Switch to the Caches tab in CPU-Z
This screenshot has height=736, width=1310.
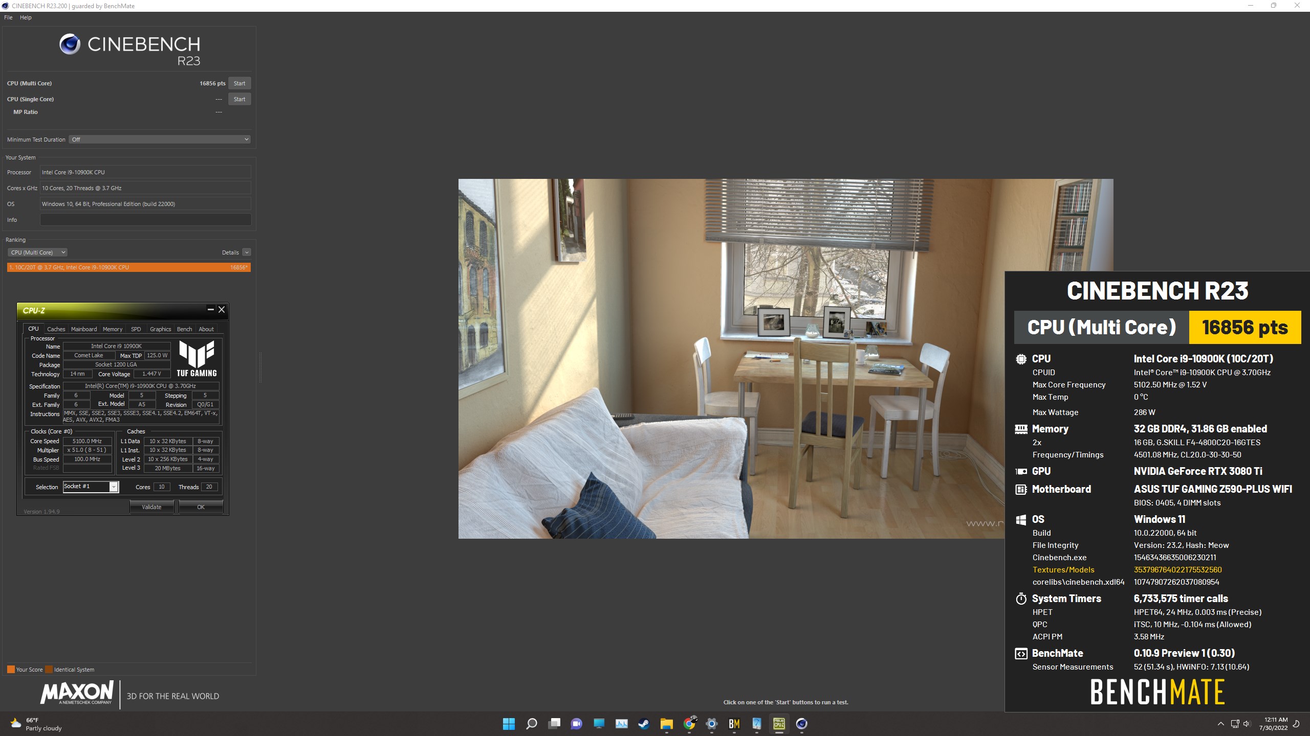(x=56, y=329)
